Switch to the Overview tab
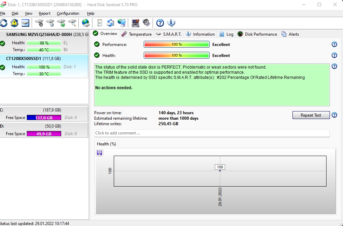Screen dimensions: 343x226 tap(106, 34)
